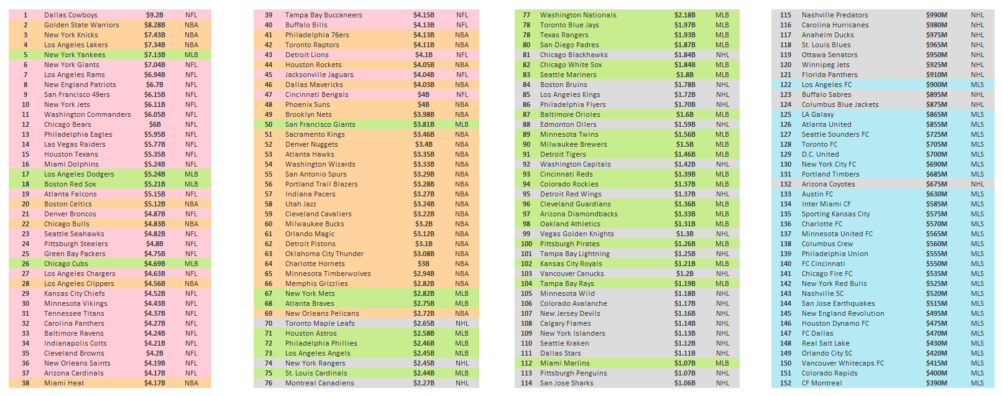Click the Houston Rockets cell
1002x396 pixels.
click(x=313, y=65)
